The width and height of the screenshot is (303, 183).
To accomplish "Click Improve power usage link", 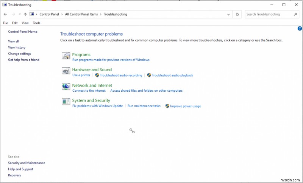I will click(x=185, y=106).
